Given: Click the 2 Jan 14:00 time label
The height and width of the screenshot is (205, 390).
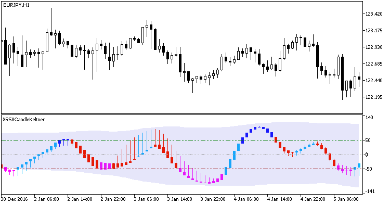Looking at the screenshot, I should (80, 199).
